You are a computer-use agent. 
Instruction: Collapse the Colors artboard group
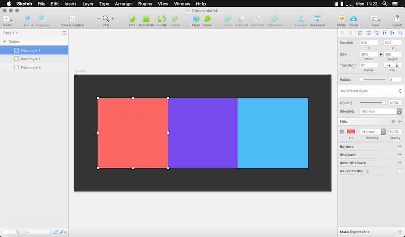tap(4, 41)
